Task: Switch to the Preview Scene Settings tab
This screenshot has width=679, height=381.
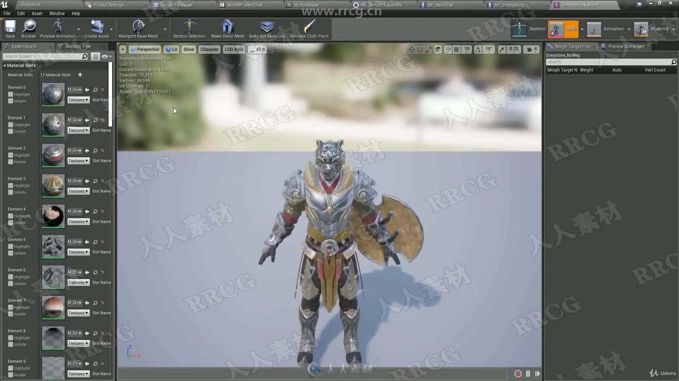Action: pyautogui.click(x=626, y=46)
